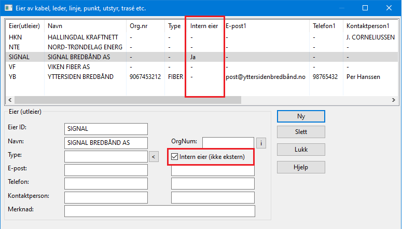Sort by the E-post1 column header

pos(266,26)
